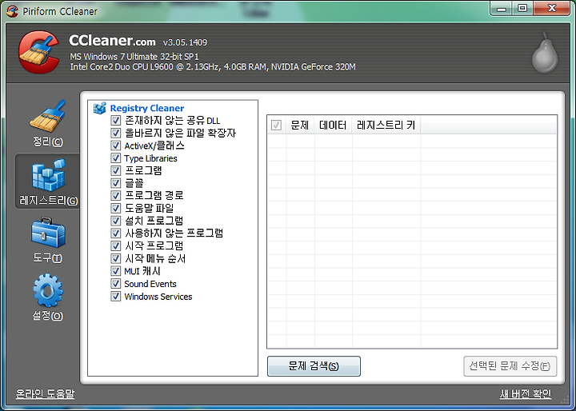Toggle the 프로그램 checkbox
Image resolution: width=576 pixels, height=411 pixels.
[116, 170]
